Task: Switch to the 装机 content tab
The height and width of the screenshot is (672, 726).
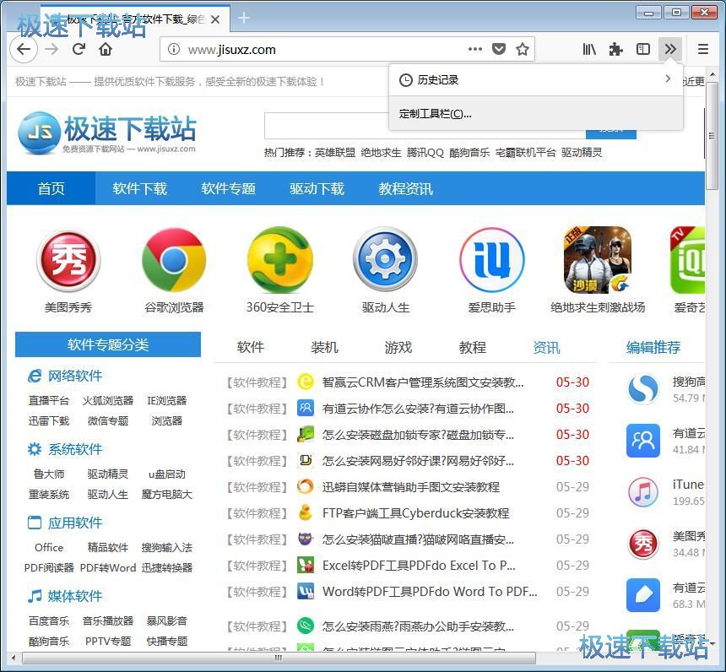Action: (x=324, y=347)
